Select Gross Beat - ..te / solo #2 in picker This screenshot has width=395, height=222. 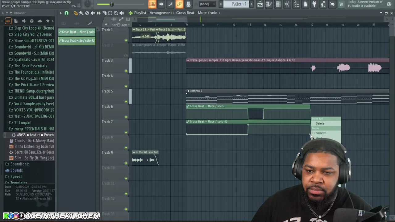coord(77,41)
